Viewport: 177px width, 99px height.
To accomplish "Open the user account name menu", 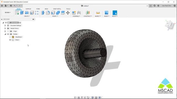I will [166, 5].
